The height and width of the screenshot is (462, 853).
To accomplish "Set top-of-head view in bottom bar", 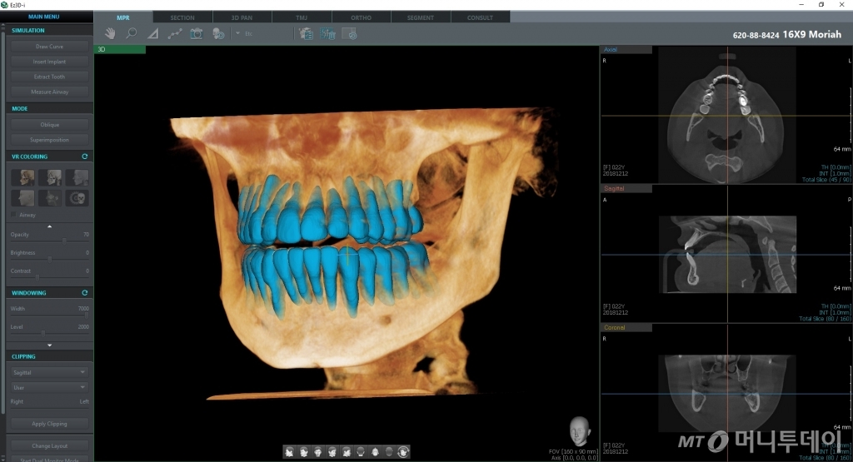I will point(375,452).
